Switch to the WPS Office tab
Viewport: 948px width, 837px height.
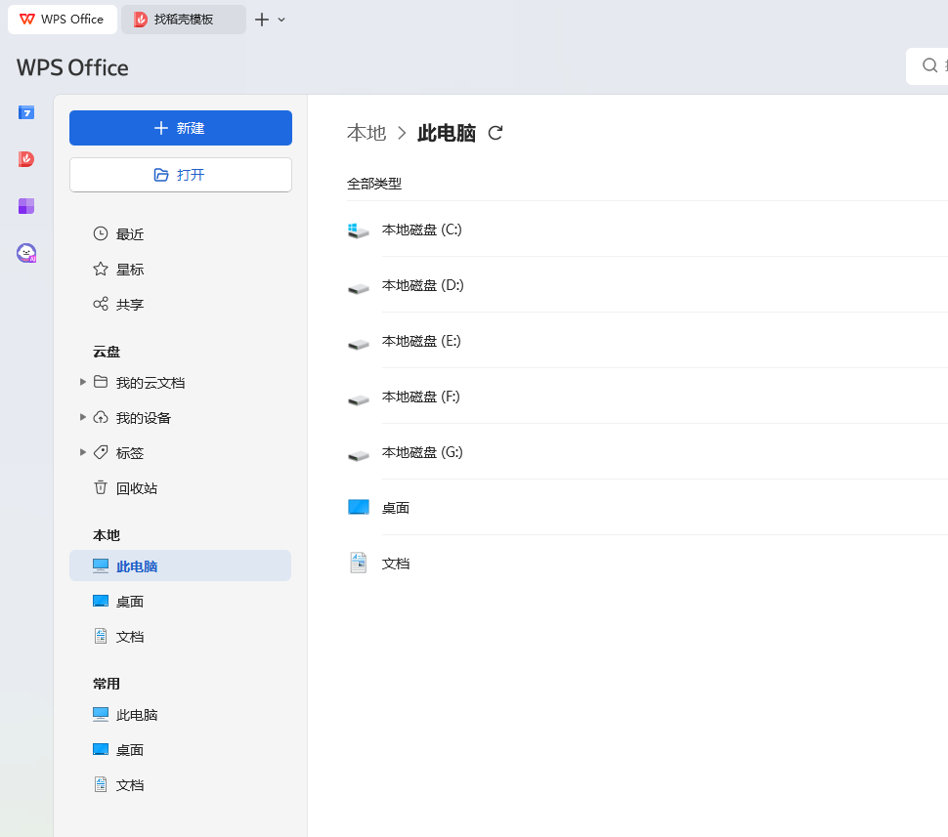click(x=63, y=20)
